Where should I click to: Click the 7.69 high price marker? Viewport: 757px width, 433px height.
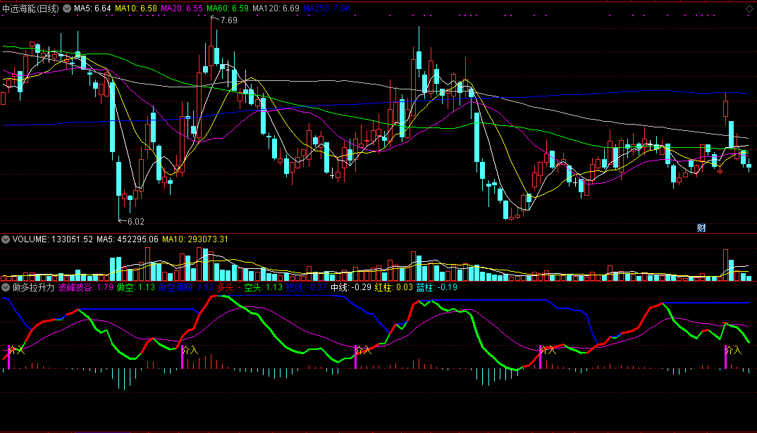point(228,20)
